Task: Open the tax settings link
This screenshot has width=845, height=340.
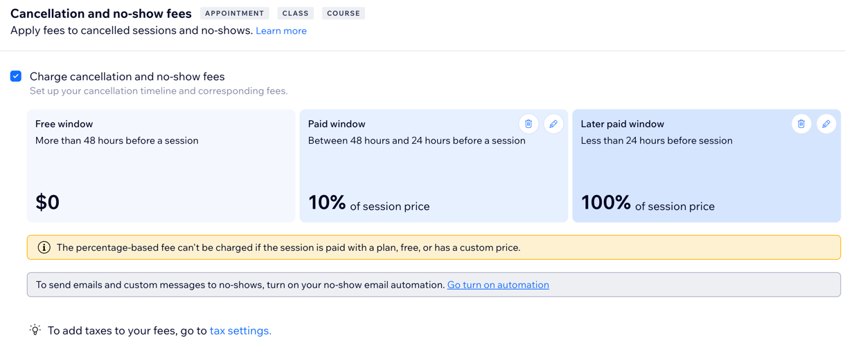Action: click(x=240, y=330)
